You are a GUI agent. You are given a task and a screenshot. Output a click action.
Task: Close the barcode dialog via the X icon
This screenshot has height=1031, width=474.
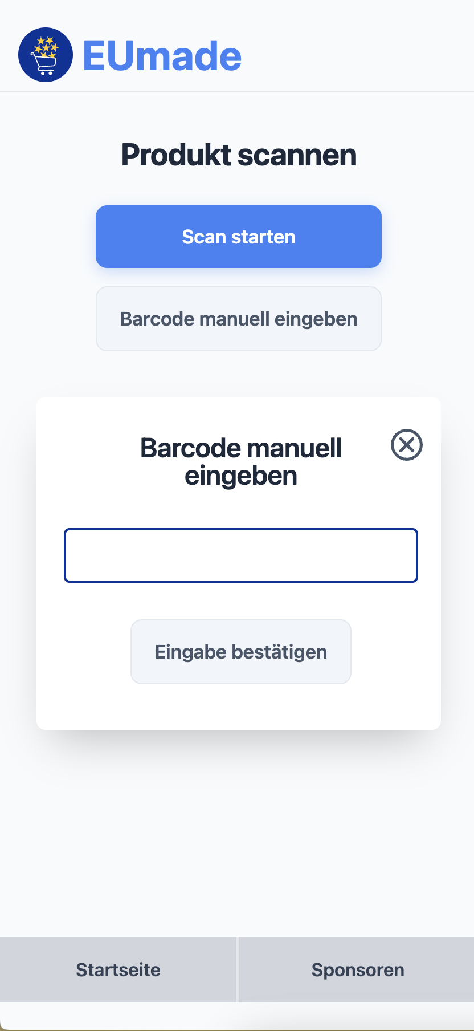tap(406, 445)
